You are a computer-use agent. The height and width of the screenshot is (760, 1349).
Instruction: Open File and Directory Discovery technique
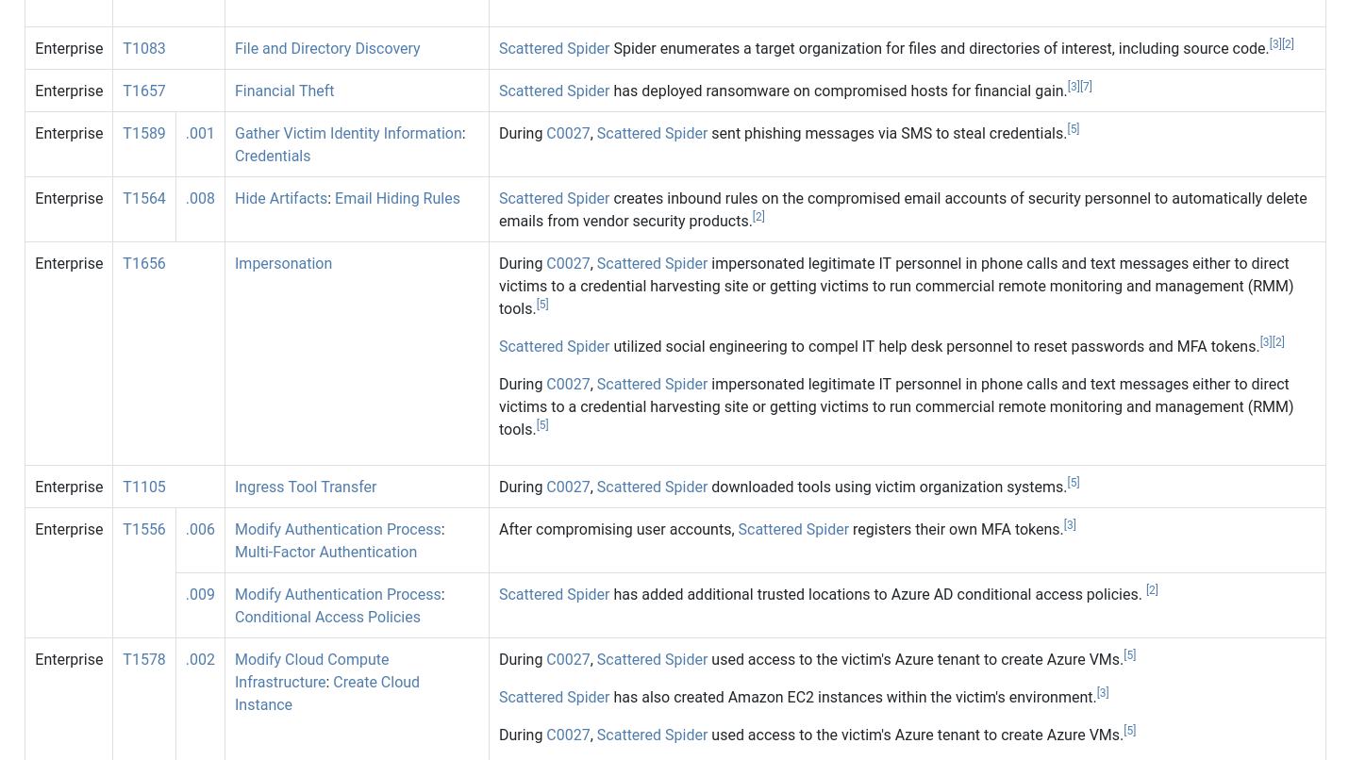pyautogui.click(x=327, y=48)
